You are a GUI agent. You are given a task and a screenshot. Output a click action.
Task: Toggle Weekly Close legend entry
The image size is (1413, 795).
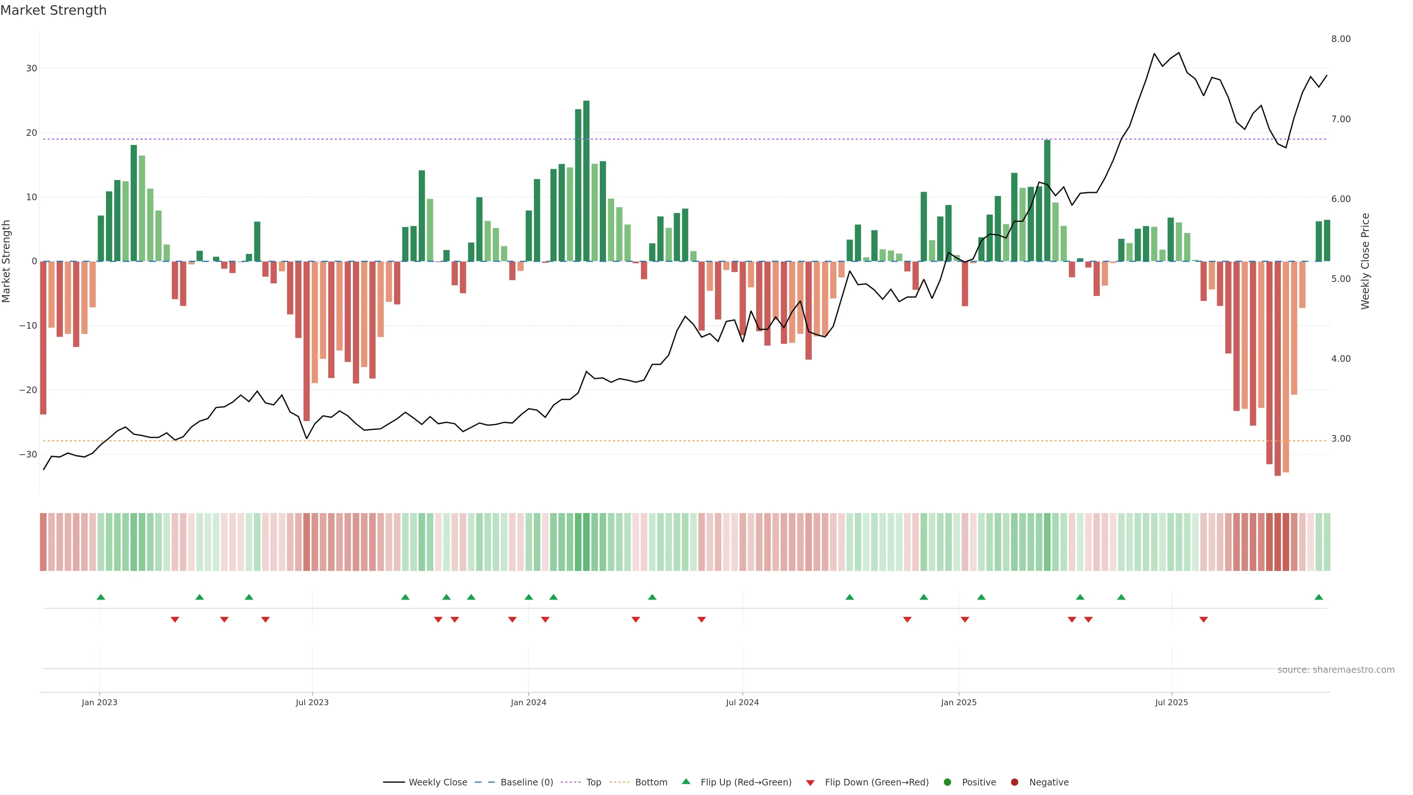coord(437,782)
